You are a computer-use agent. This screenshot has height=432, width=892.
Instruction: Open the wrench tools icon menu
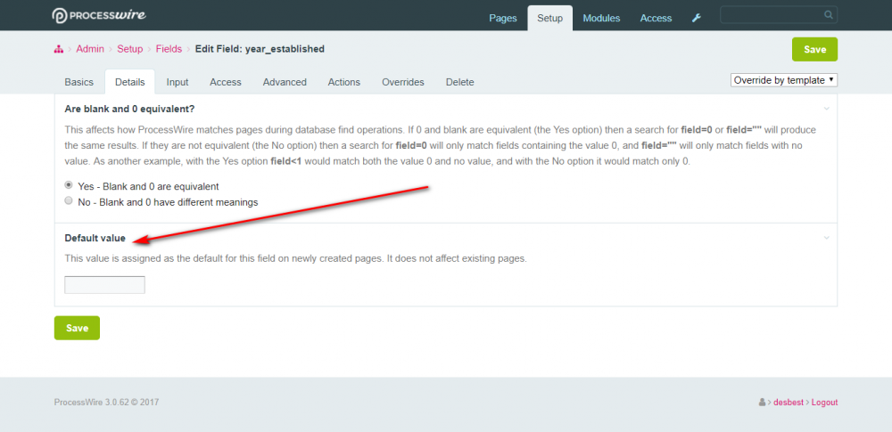[x=697, y=18]
